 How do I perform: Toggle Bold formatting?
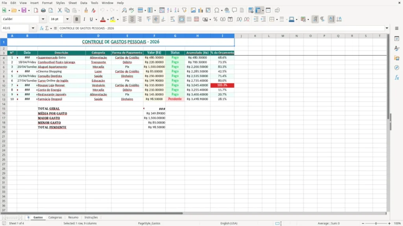click(77, 19)
